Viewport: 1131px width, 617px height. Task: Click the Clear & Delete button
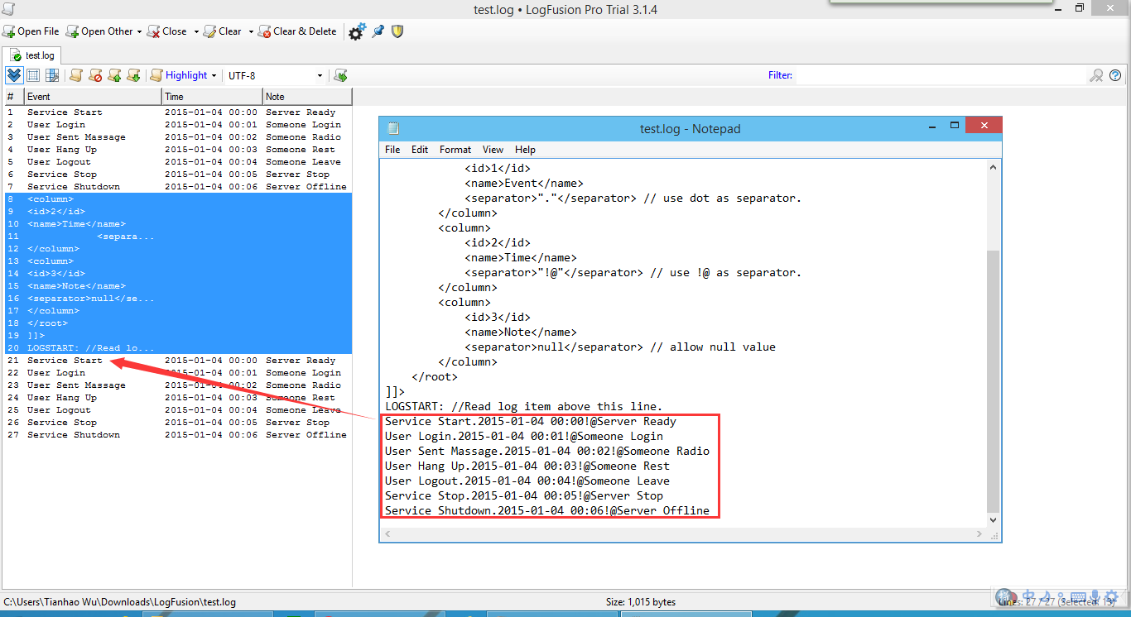(x=297, y=31)
